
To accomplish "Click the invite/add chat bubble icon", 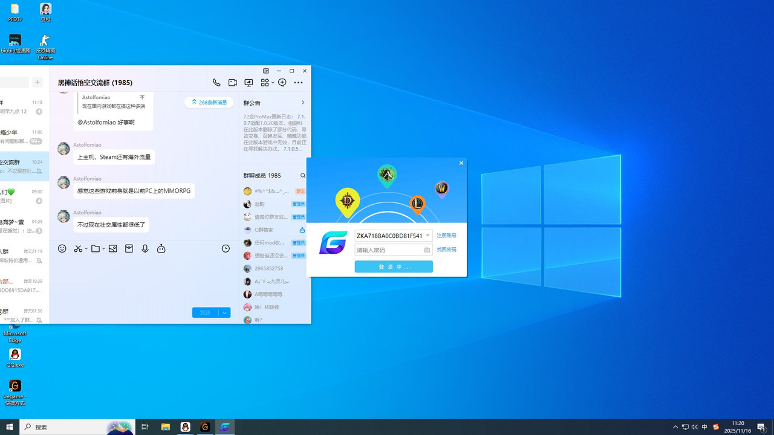I will coord(282,83).
